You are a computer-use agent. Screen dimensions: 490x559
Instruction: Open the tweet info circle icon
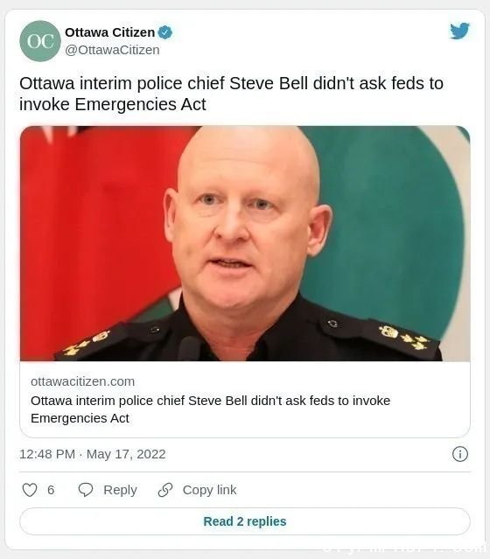tap(460, 454)
